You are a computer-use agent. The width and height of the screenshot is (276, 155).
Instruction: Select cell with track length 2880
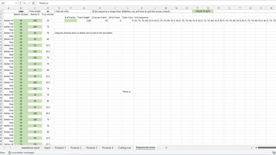pyautogui.click(x=21, y=12)
